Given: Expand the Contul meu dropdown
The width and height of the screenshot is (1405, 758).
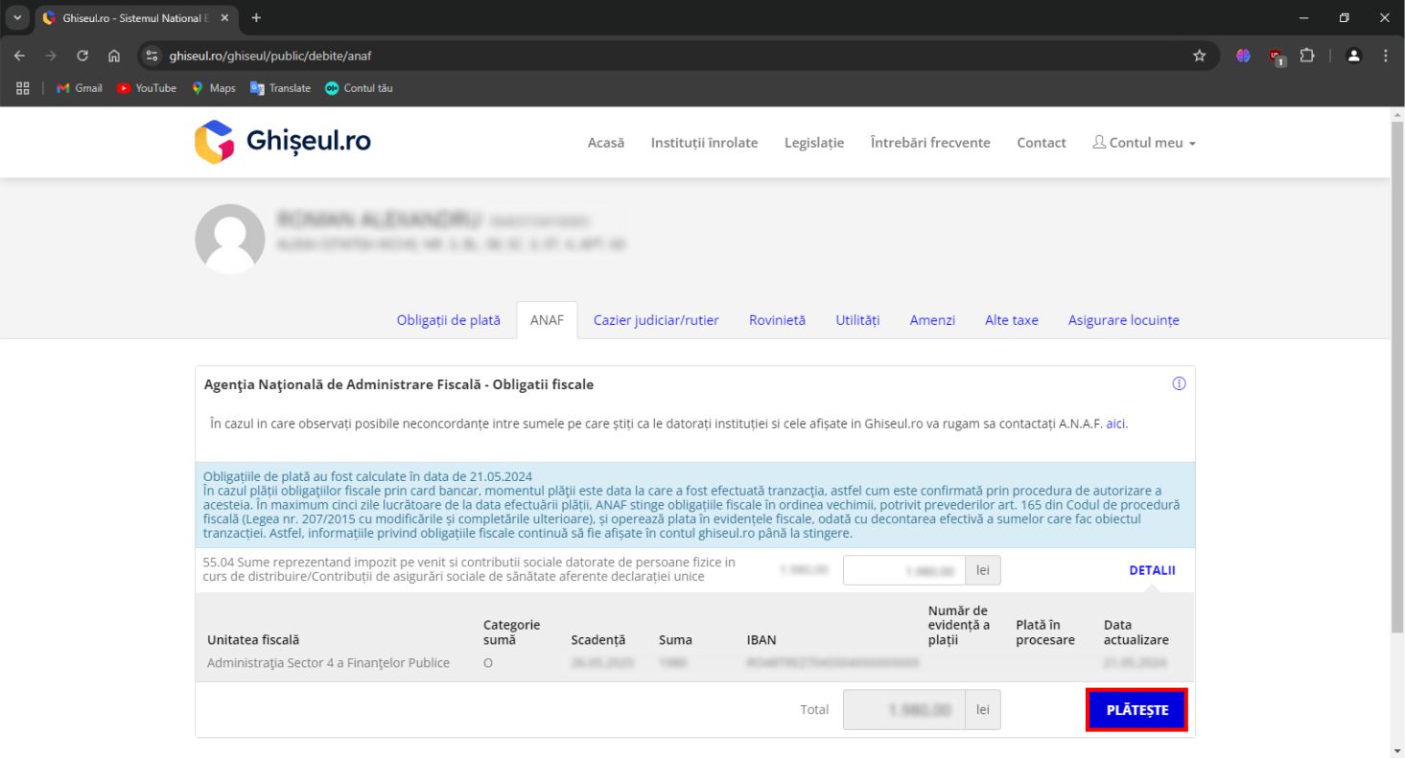Looking at the screenshot, I should pos(1144,143).
